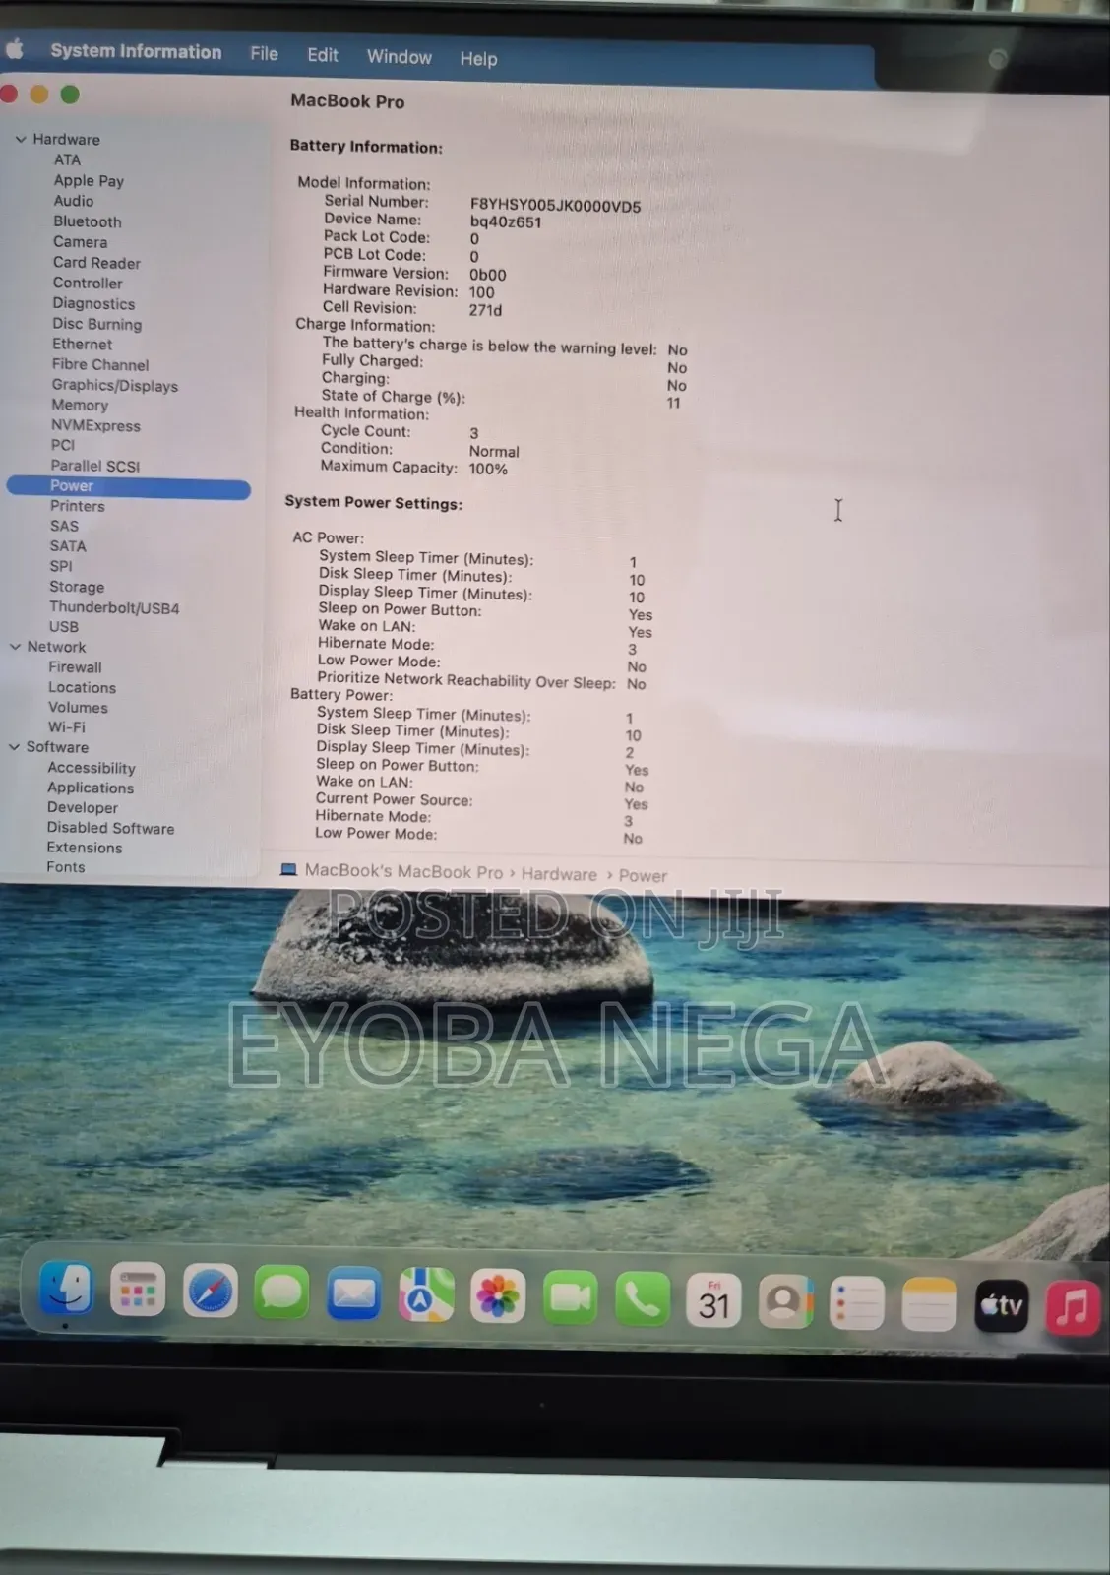Launch FaceTime from the Dock
This screenshot has width=1110, height=1575.
tap(570, 1297)
